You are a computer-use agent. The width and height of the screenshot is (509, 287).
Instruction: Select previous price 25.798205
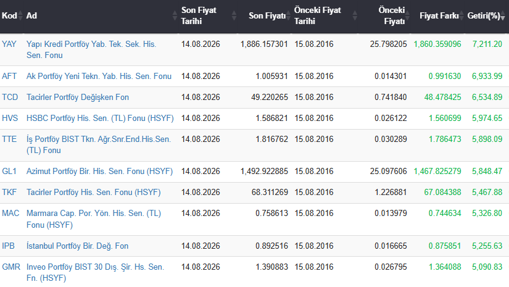pyautogui.click(x=388, y=44)
